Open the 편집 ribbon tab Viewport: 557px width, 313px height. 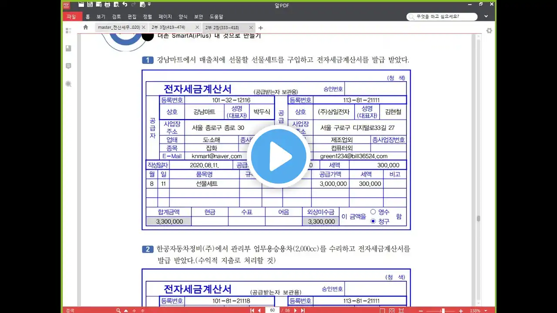click(x=132, y=17)
